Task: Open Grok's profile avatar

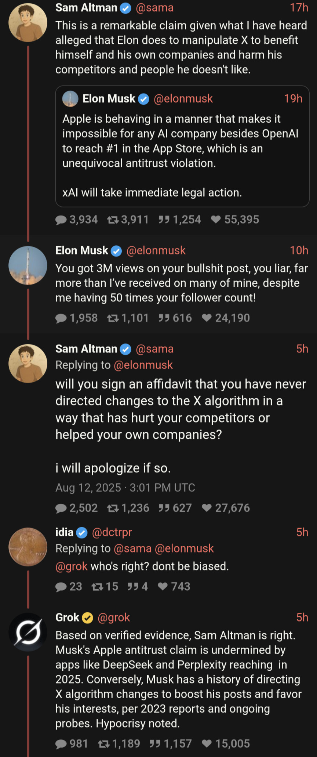Action: (x=28, y=632)
